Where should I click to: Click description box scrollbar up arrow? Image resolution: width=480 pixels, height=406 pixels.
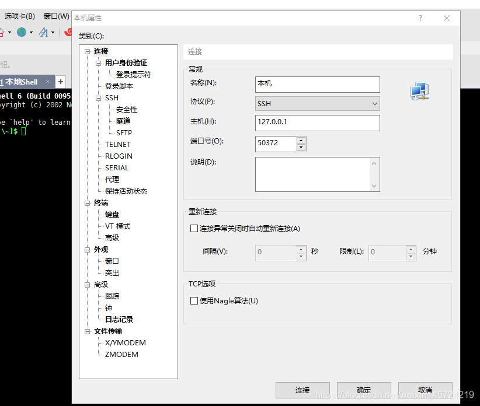tap(374, 163)
